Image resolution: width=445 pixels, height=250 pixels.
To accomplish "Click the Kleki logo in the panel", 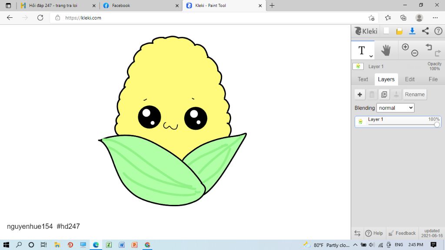I will (x=366, y=31).
